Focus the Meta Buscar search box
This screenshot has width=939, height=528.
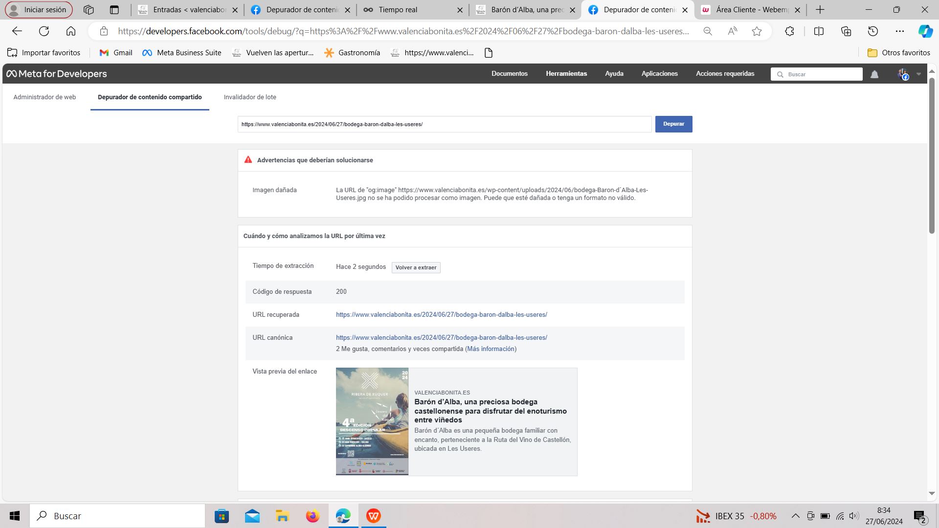coord(817,74)
